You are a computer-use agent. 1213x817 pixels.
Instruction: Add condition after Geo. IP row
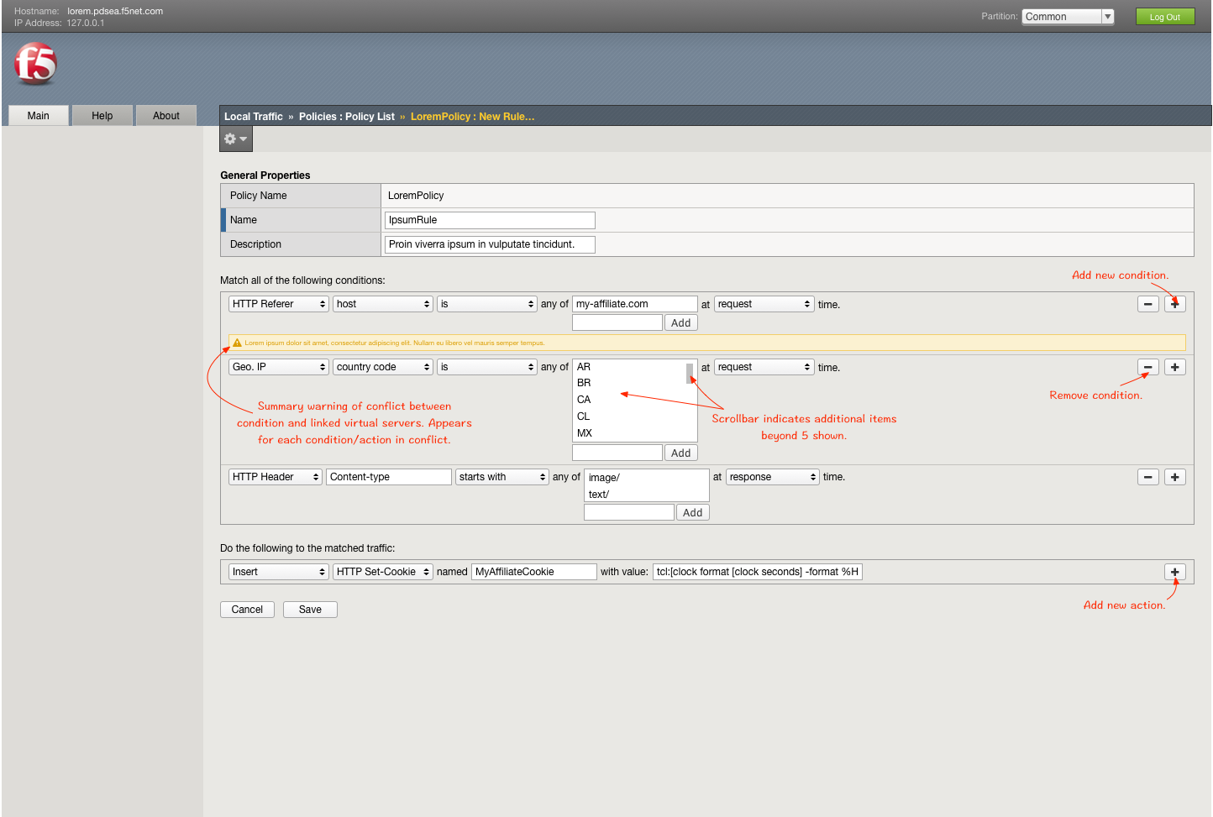point(1175,367)
